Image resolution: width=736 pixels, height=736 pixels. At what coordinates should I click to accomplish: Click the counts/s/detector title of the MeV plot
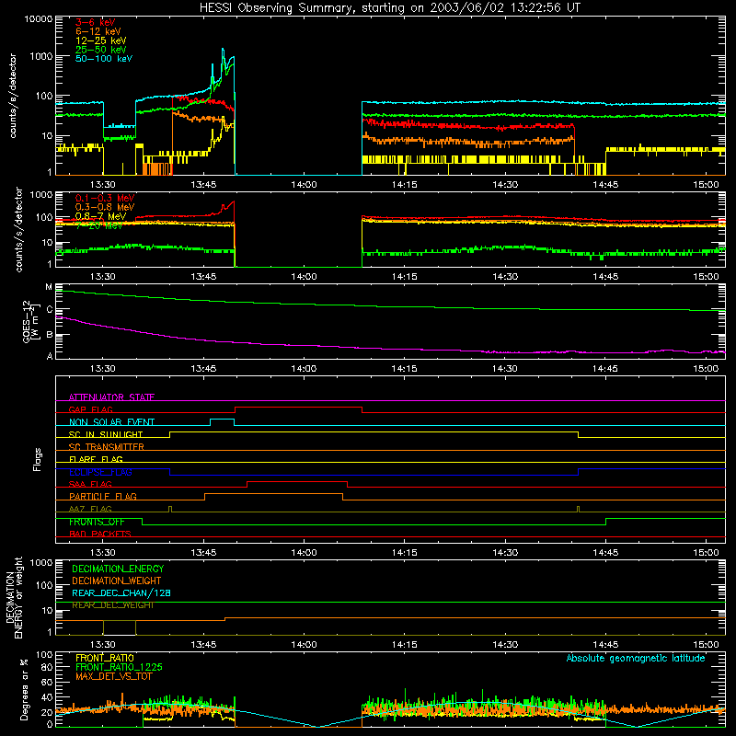tap(18, 229)
